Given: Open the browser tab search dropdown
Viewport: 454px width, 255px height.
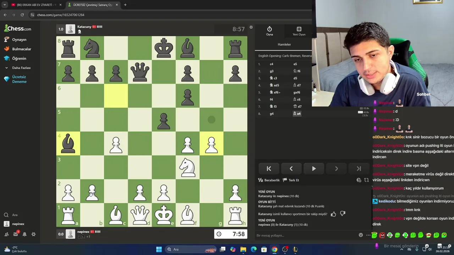Looking at the screenshot, I should point(5,5).
